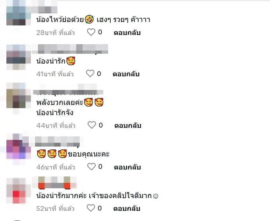Reply (ตอบกลับ) to the 44 minutes ago comment
Screen dimensions: 270x221
coord(128,126)
